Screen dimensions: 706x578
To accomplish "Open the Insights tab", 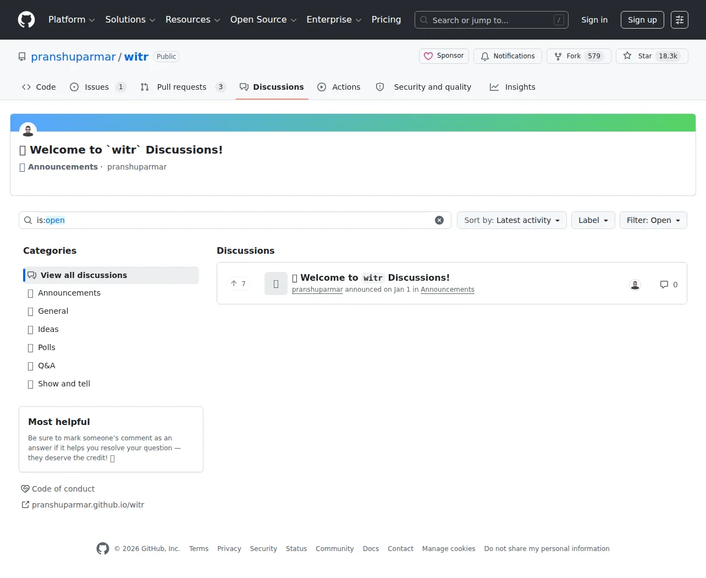I will pyautogui.click(x=512, y=87).
